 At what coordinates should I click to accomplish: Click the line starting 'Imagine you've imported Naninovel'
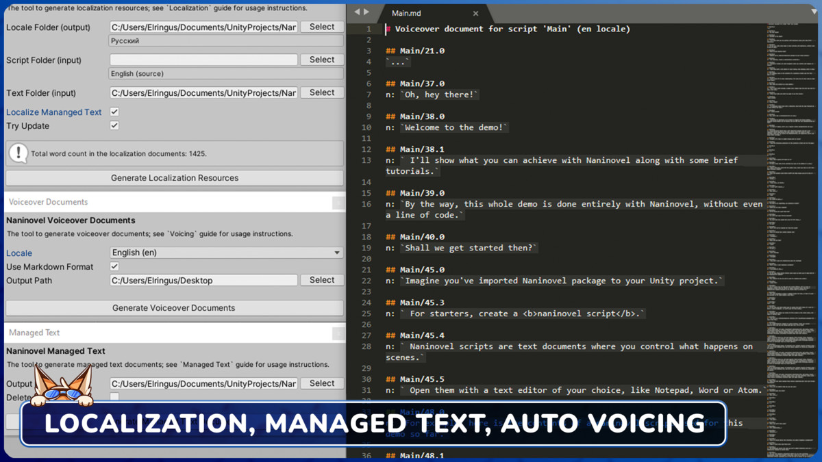[x=555, y=281]
